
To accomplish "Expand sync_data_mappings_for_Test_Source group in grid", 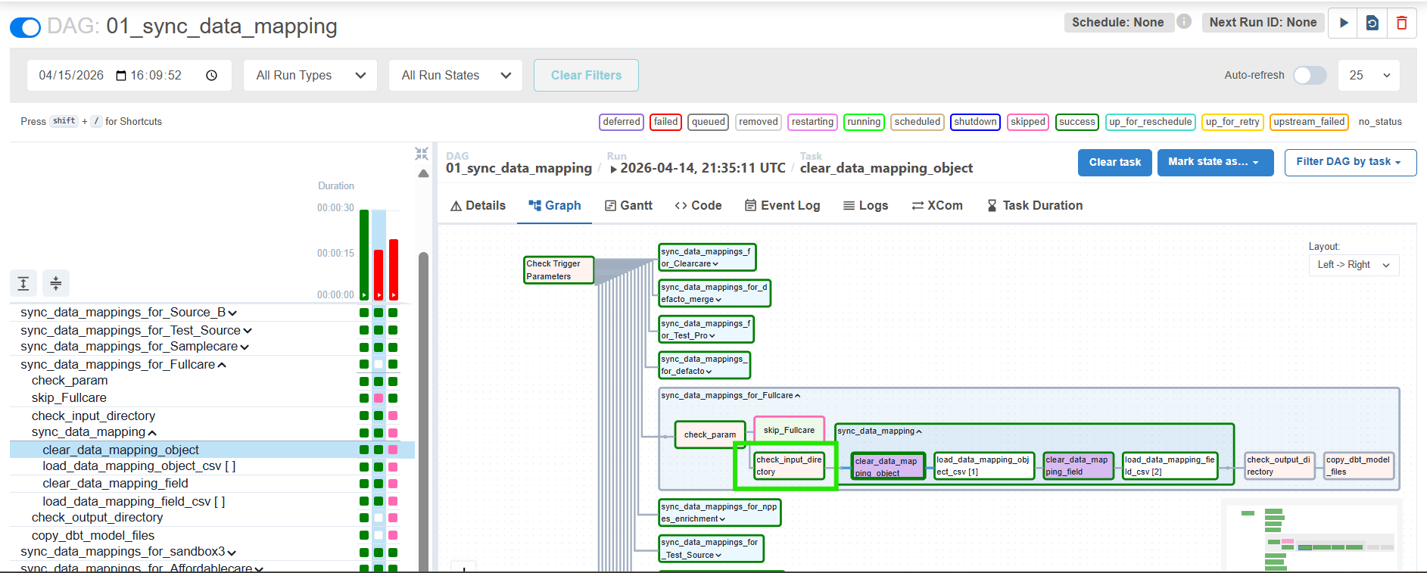I will [136, 331].
